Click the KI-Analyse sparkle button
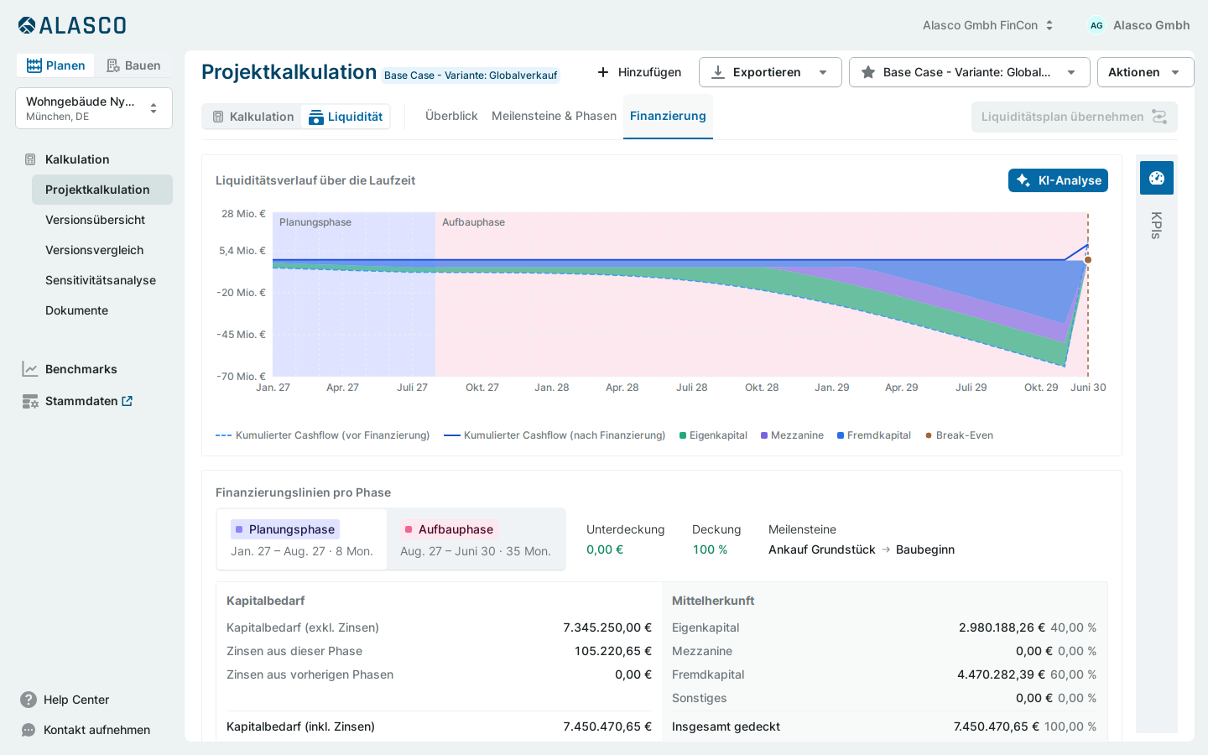 pyautogui.click(x=1058, y=180)
